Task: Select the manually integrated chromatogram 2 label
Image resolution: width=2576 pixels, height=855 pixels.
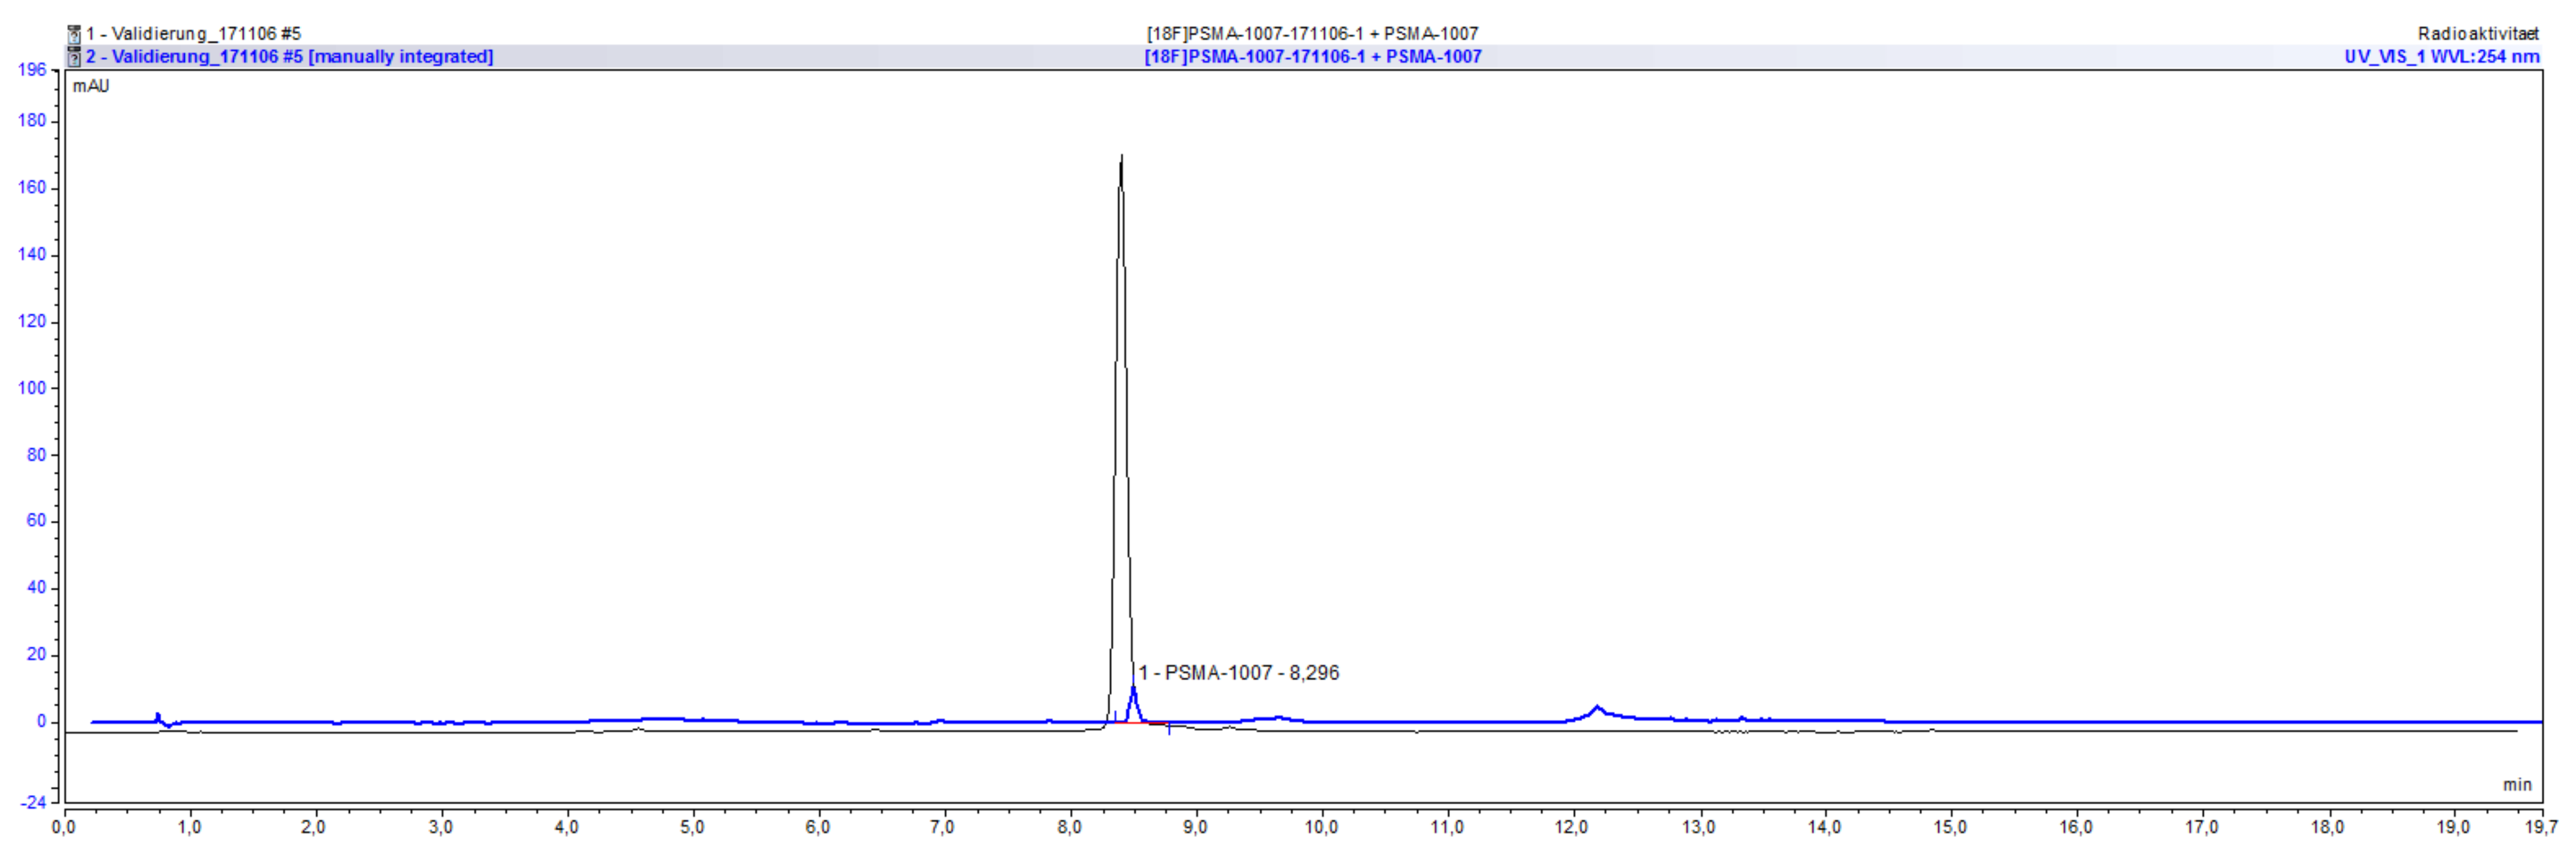Action: pyautogui.click(x=289, y=57)
